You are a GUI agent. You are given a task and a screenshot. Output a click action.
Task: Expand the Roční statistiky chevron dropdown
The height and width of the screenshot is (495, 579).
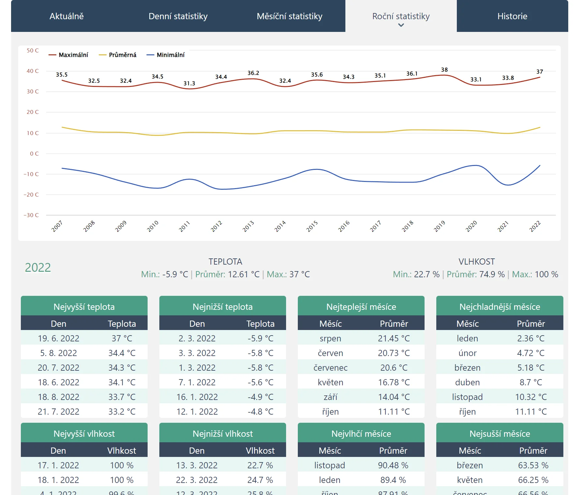coord(401,25)
